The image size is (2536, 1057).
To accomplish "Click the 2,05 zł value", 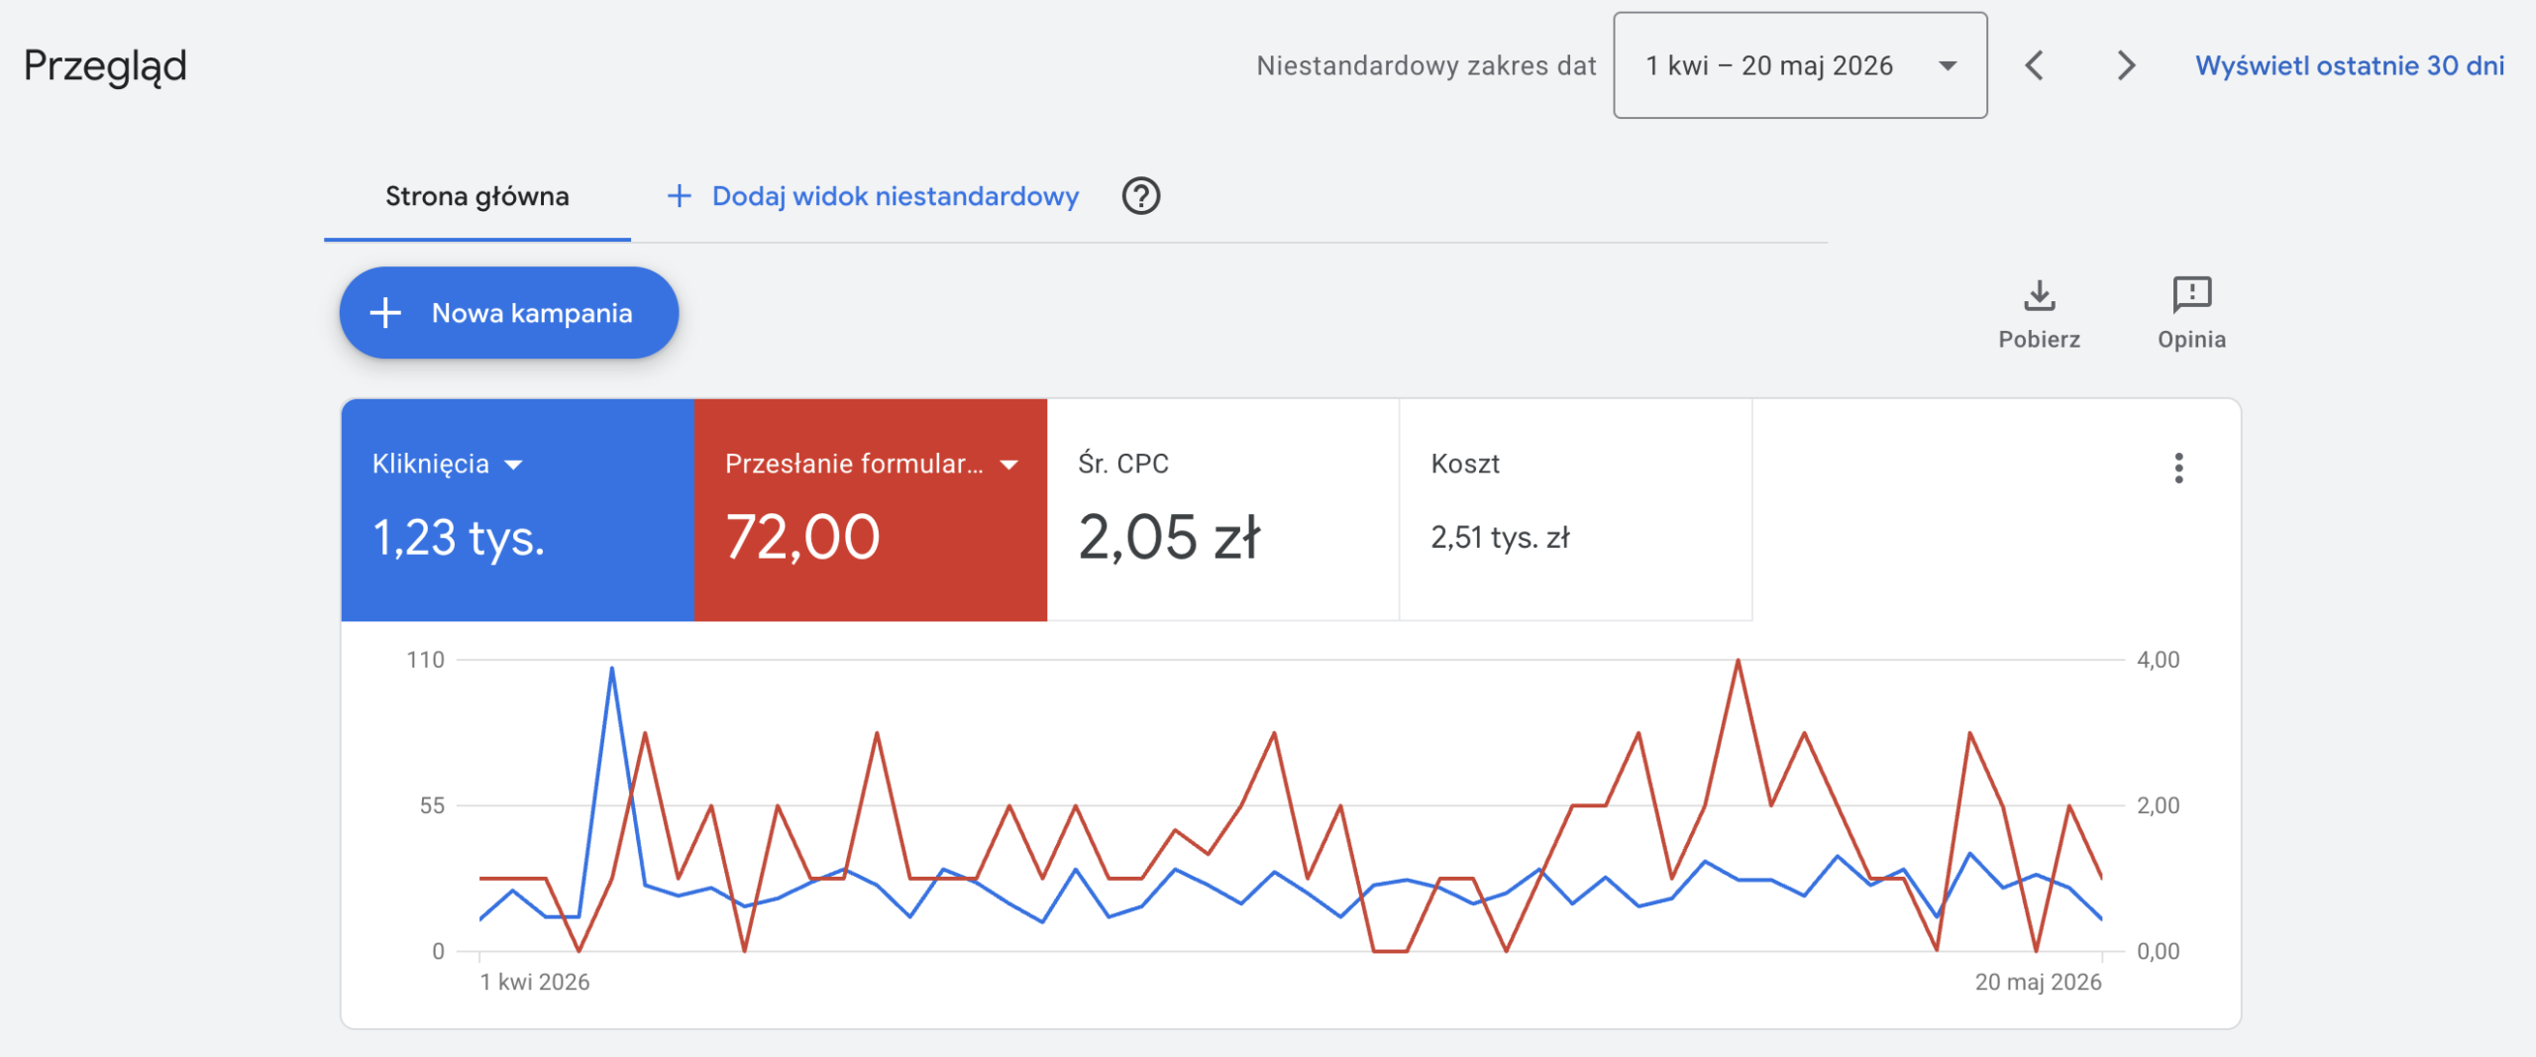I will click(x=1169, y=537).
